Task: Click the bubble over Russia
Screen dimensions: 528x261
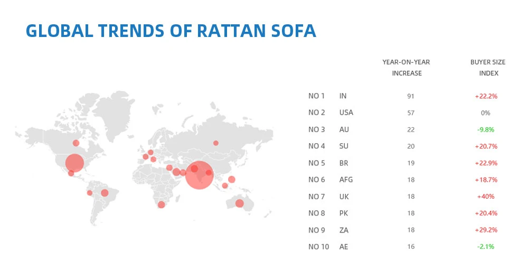Action: tap(215, 143)
